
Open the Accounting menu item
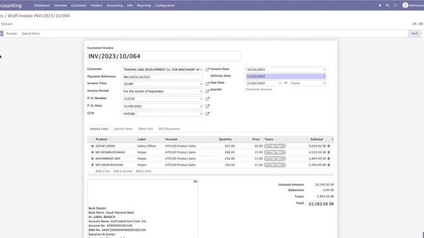(x=115, y=5)
